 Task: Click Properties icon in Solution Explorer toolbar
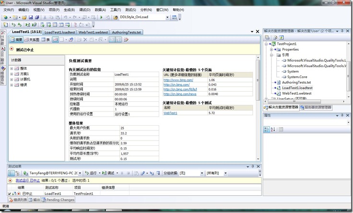(x=267, y=37)
